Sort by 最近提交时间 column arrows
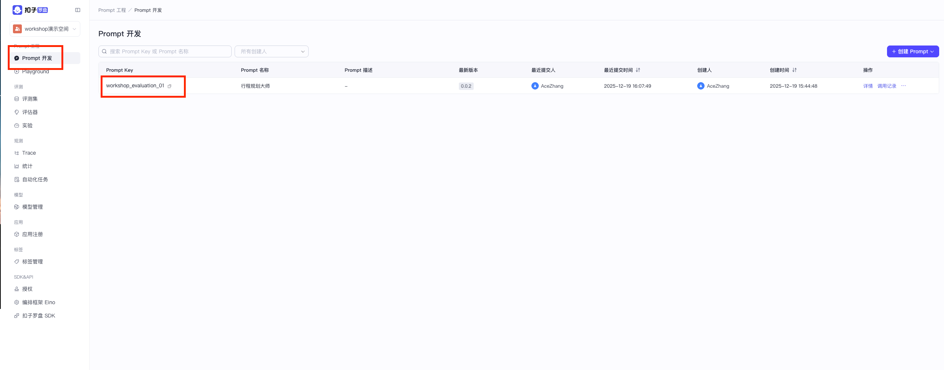Viewport: 944px width, 370px height. point(638,70)
